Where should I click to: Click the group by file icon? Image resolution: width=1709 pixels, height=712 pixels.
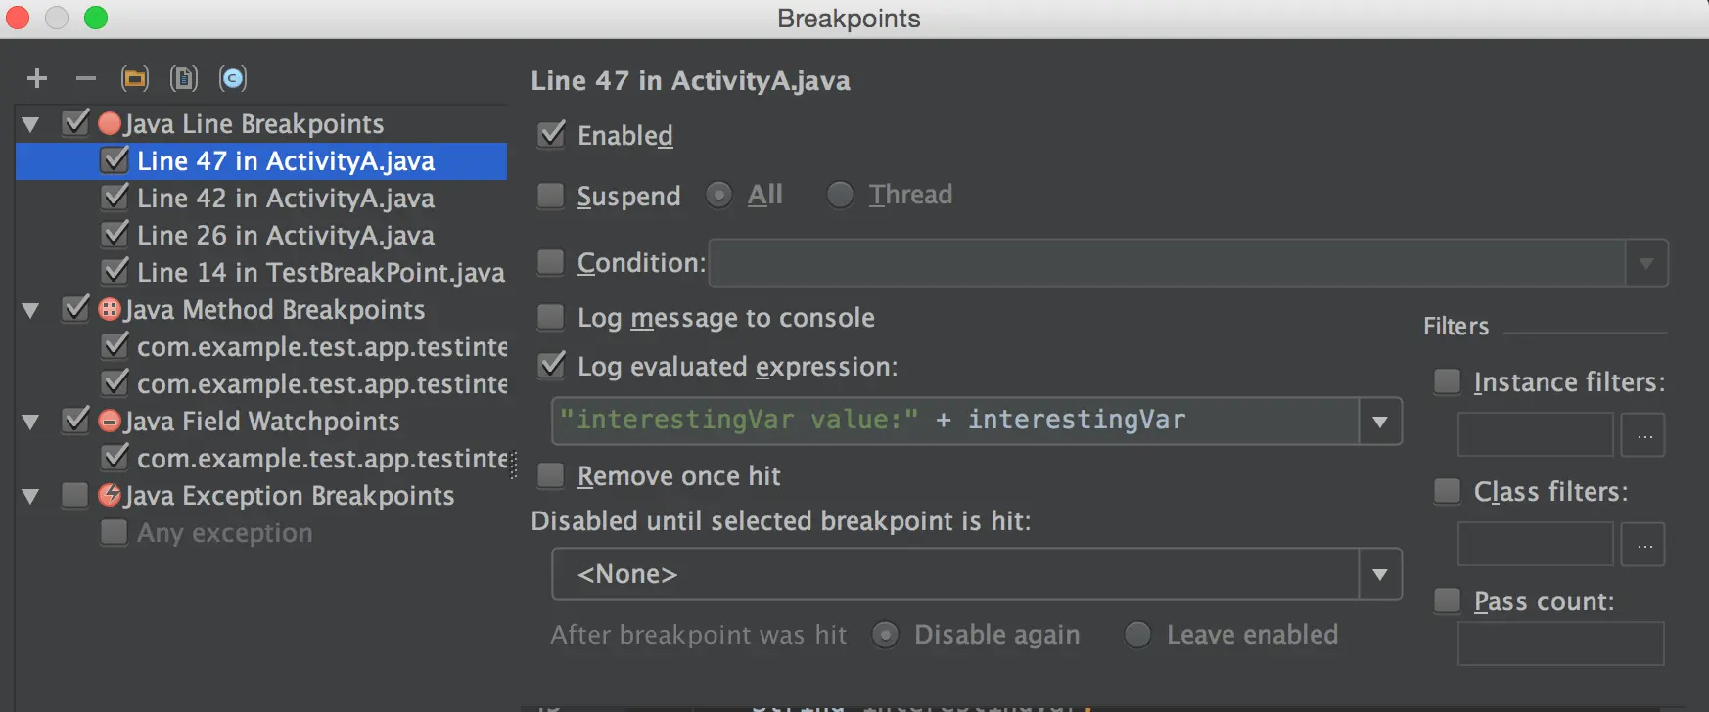pos(184,78)
